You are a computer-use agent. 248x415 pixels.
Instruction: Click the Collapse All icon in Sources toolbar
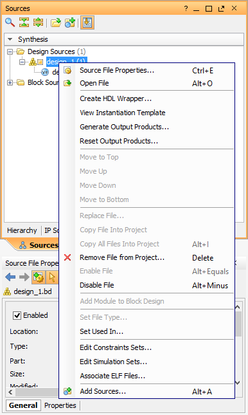coord(24,23)
